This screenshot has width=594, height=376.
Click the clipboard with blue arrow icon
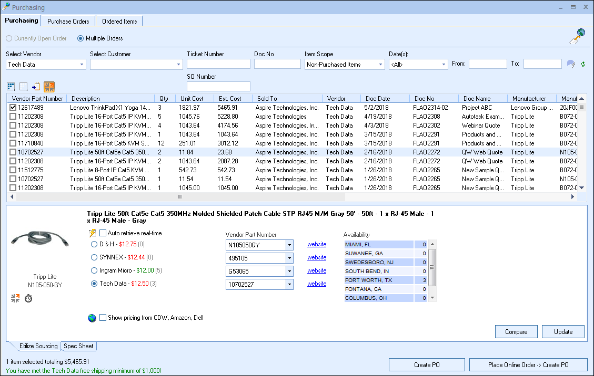point(36,87)
